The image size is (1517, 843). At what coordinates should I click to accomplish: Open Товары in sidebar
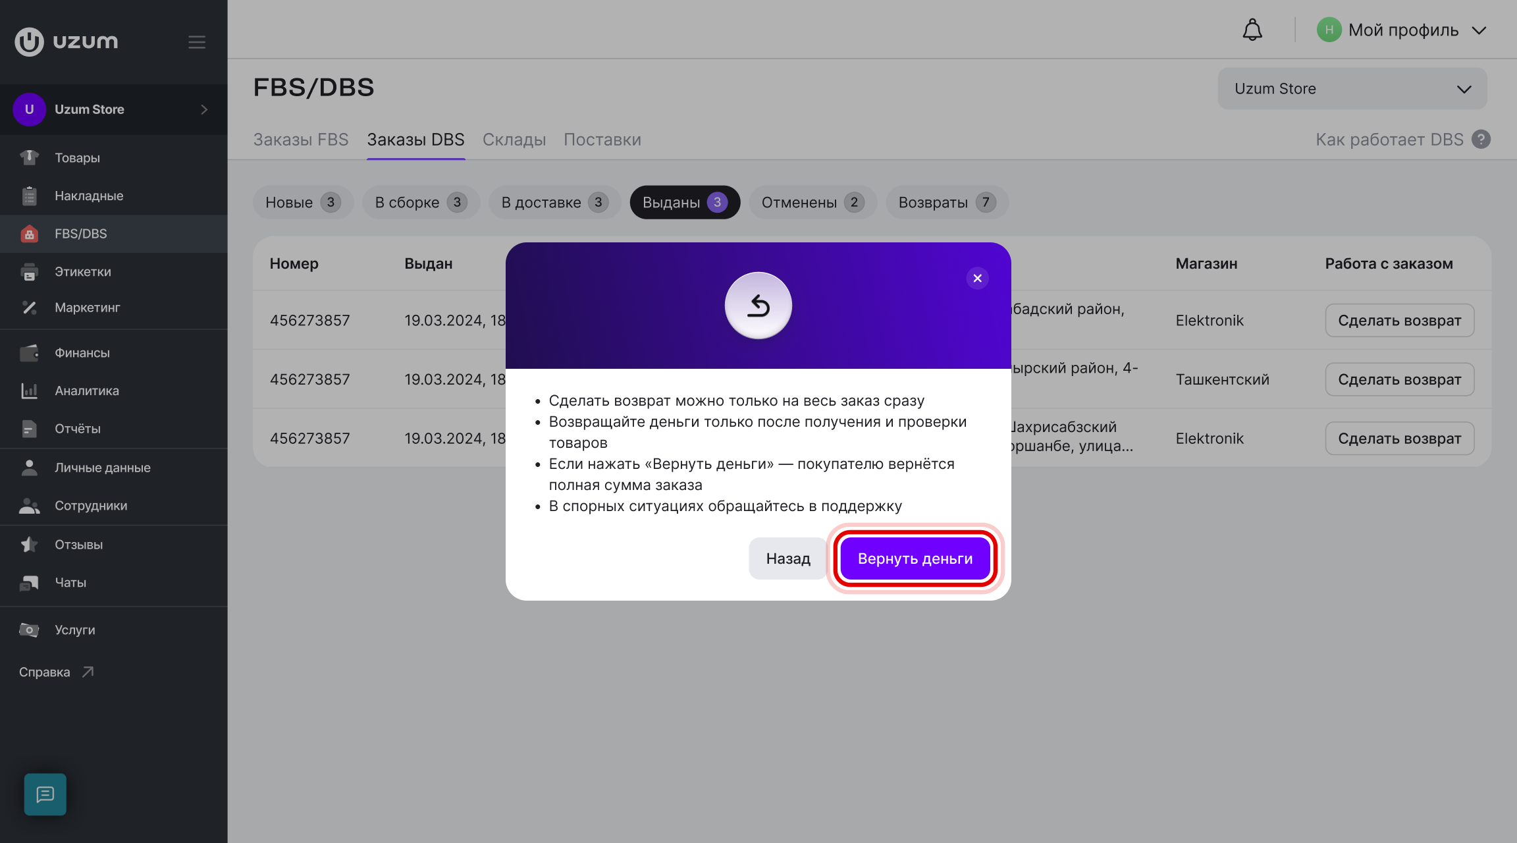(113, 157)
